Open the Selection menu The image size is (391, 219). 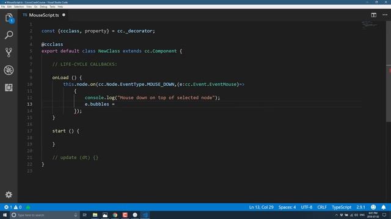19,7
